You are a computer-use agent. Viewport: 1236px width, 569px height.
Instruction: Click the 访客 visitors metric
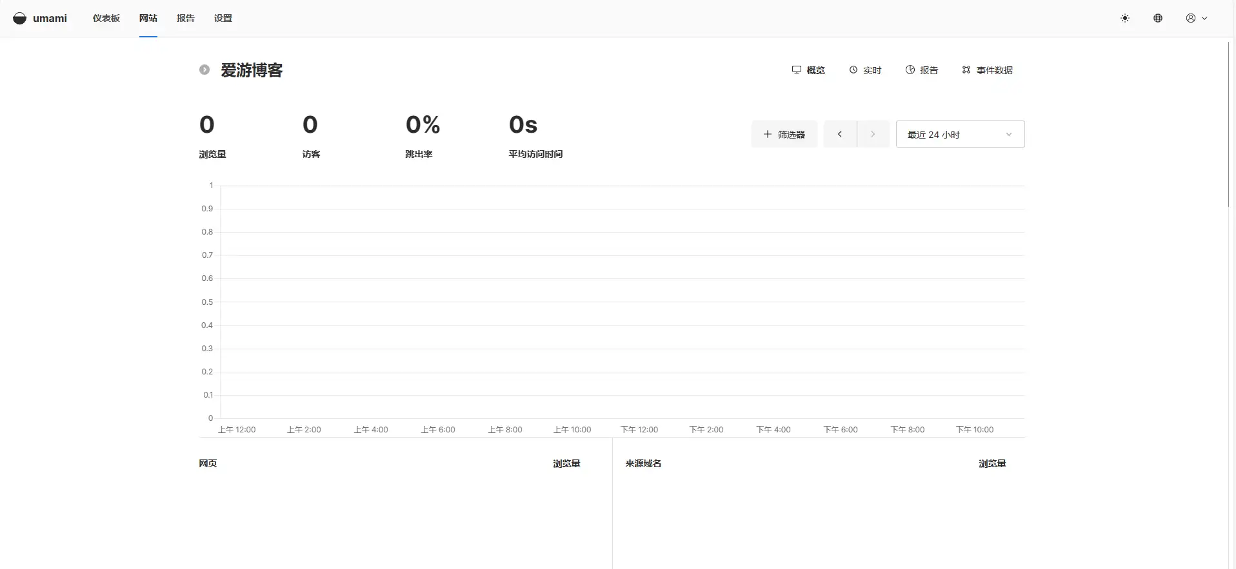click(x=310, y=135)
